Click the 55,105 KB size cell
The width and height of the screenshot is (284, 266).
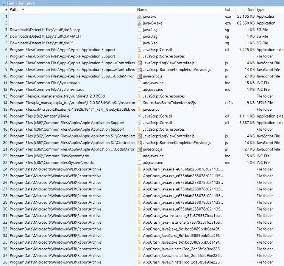pyautogui.click(x=246, y=17)
